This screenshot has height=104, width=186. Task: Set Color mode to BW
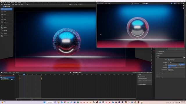click(x=171, y=64)
